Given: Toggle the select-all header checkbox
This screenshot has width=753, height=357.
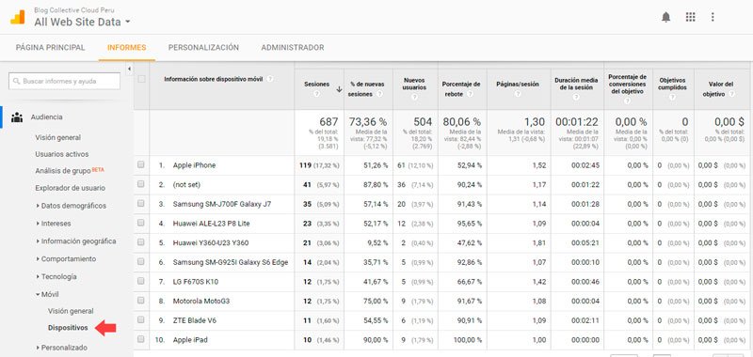Looking at the screenshot, I should click(x=141, y=79).
